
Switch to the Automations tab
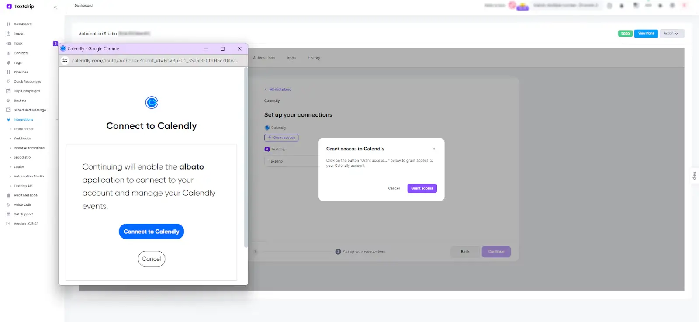(264, 58)
